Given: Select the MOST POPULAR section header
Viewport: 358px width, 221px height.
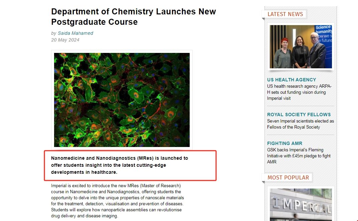Looking at the screenshot, I should click(288, 177).
